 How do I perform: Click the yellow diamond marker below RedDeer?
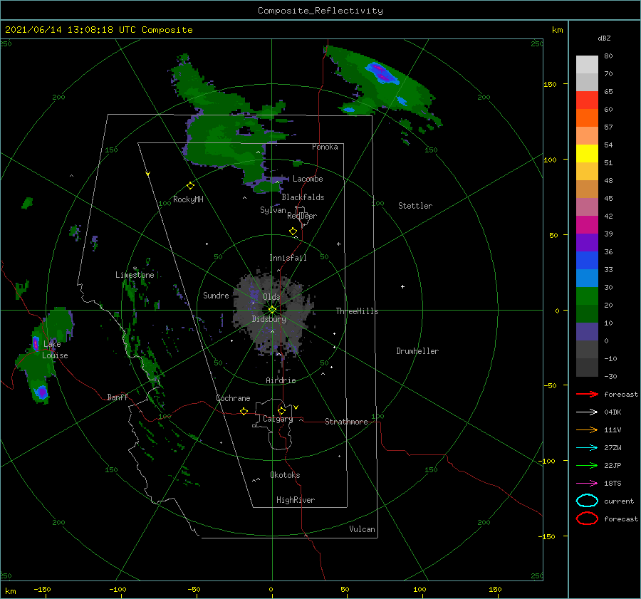293,231
